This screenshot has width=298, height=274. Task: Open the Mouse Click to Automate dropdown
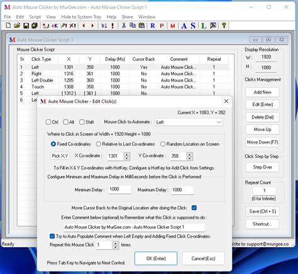pos(189,122)
